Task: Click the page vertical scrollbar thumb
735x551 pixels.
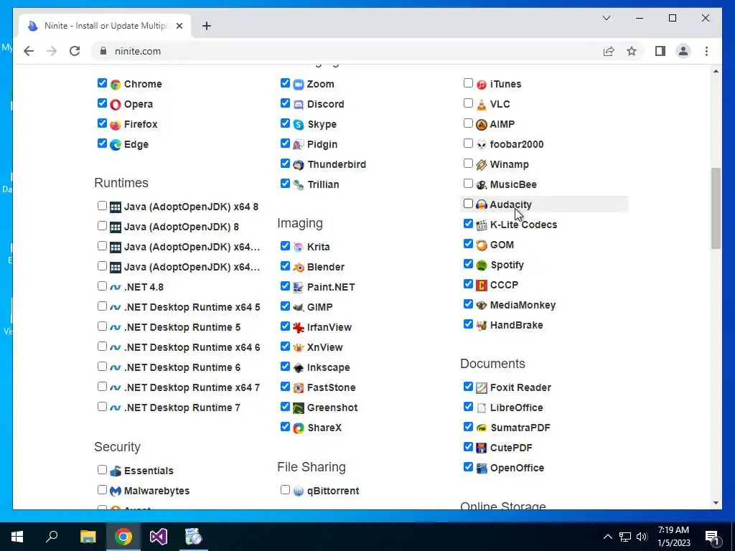Action: (716, 209)
